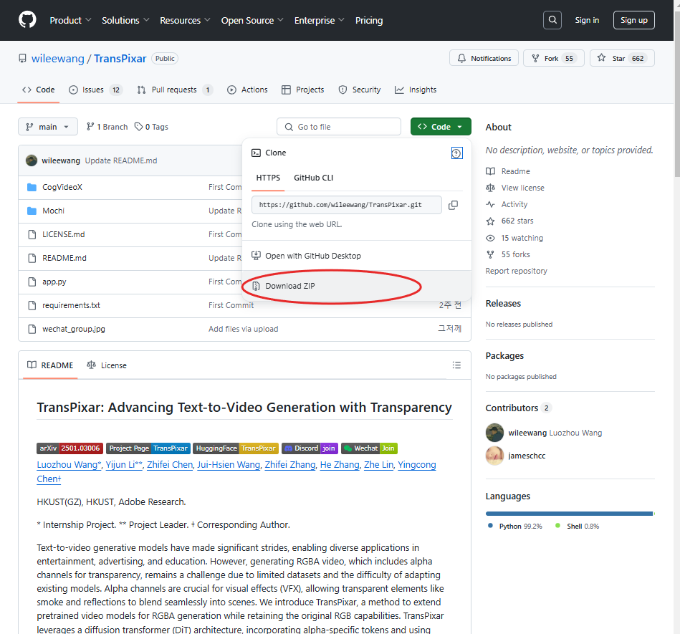Select the README tab
This screenshot has width=680, height=634.
coord(50,365)
